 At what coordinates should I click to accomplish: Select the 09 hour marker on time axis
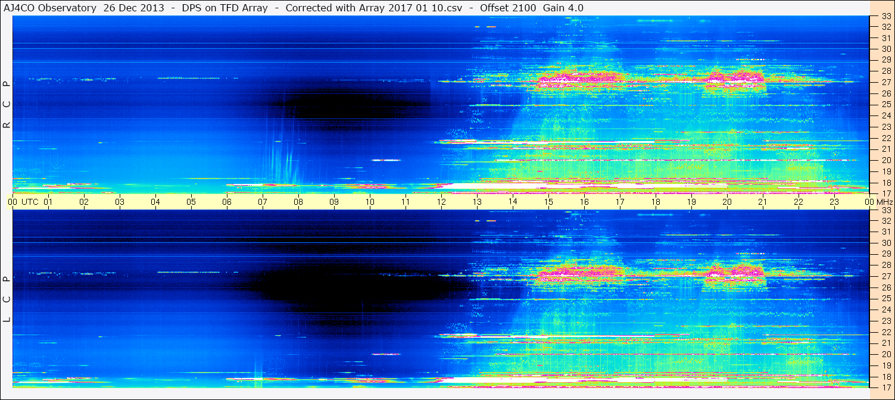click(334, 202)
